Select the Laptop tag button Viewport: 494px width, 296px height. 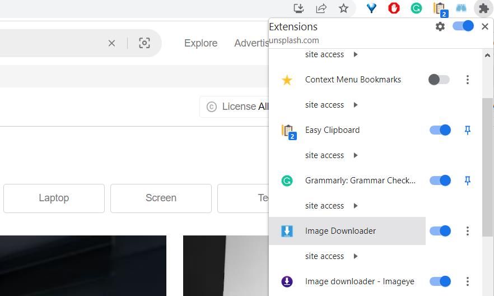(x=54, y=198)
